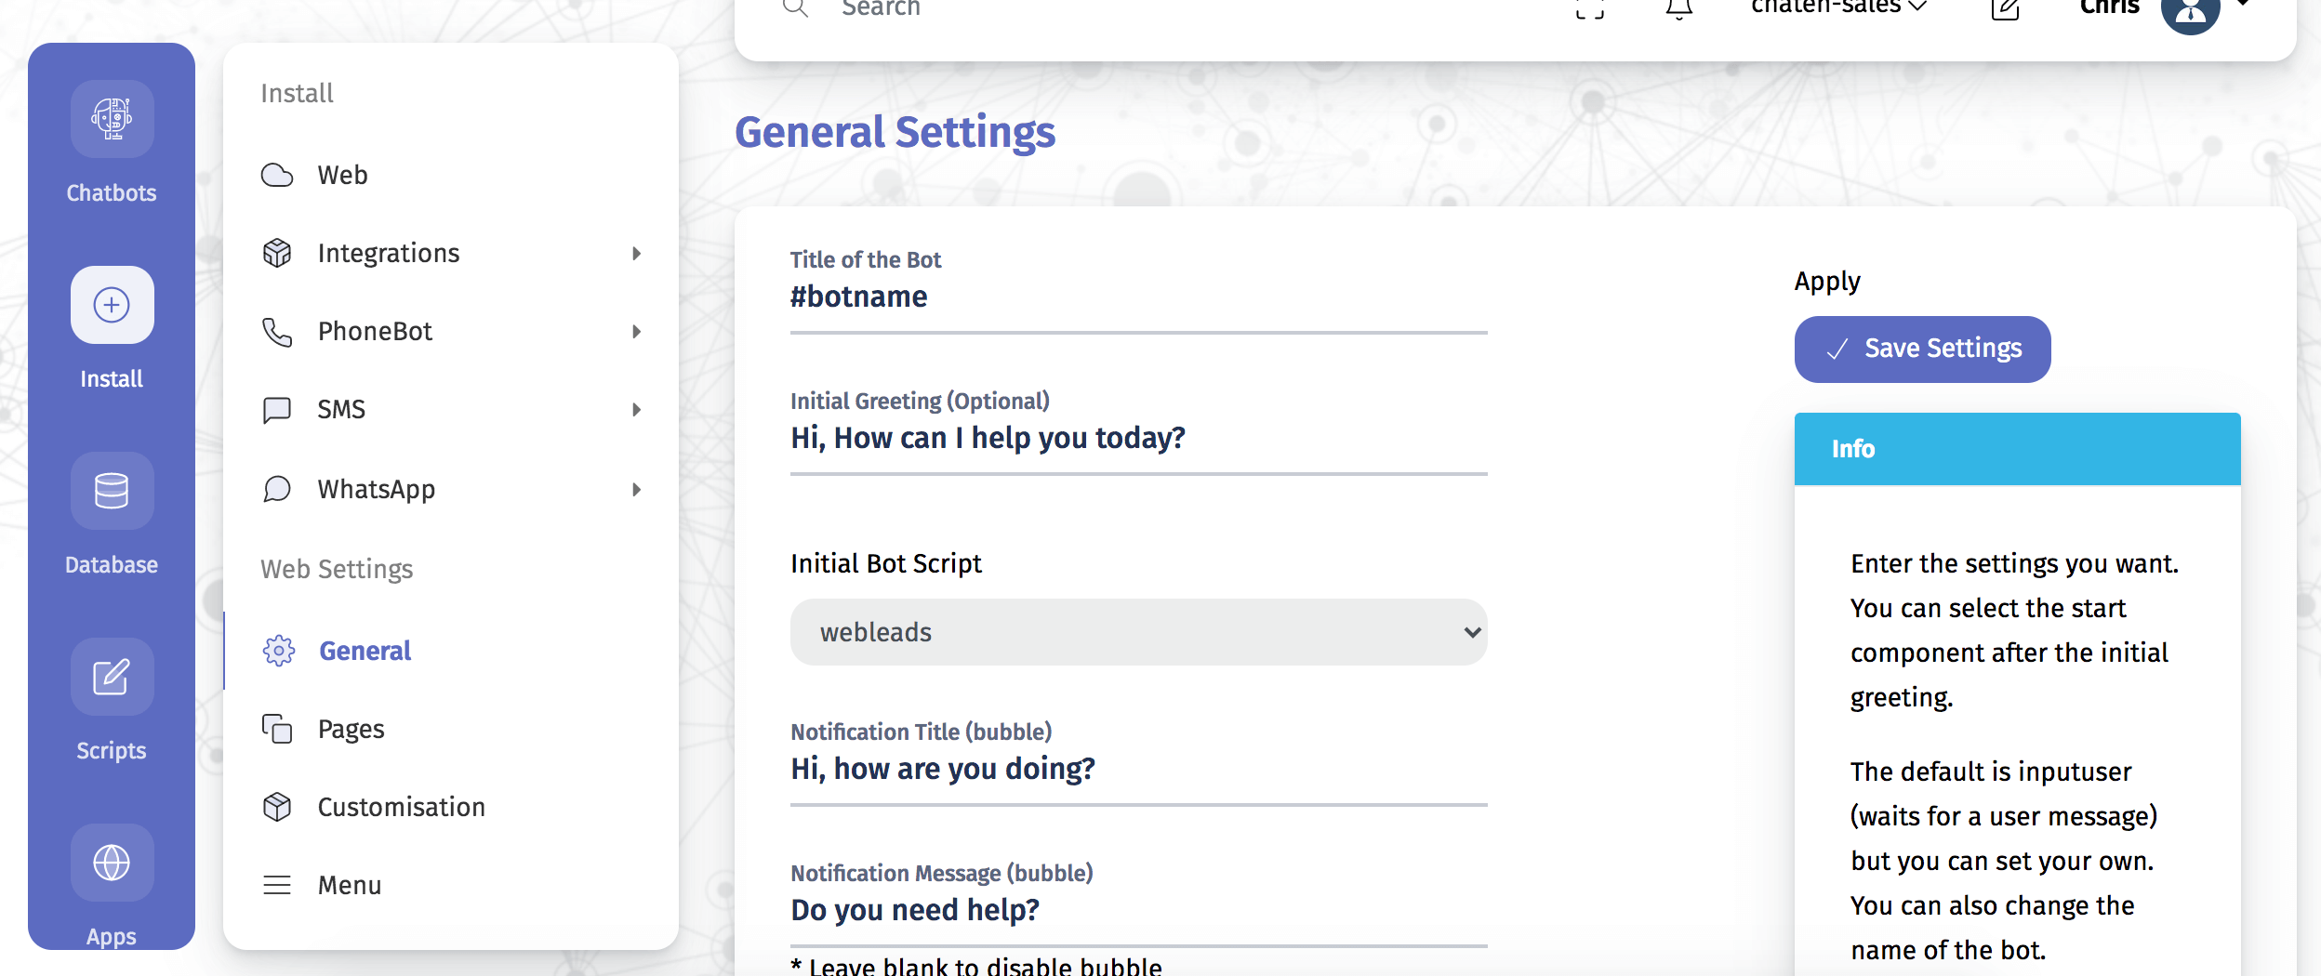Open the chaten-sales workspace dropdown
This screenshot has width=2321, height=976.
[x=1837, y=7]
